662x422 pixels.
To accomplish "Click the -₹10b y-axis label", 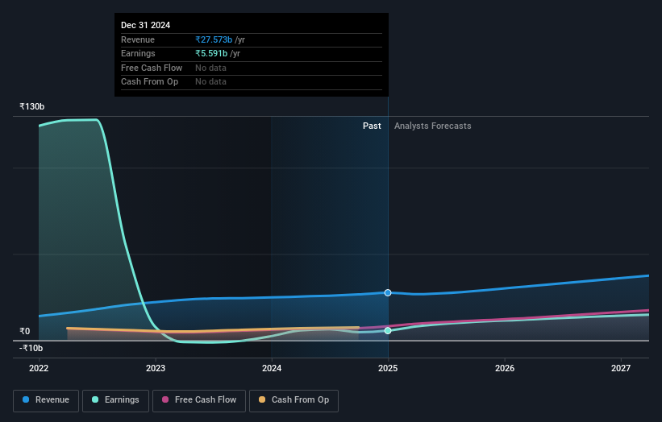I will pyautogui.click(x=31, y=348).
